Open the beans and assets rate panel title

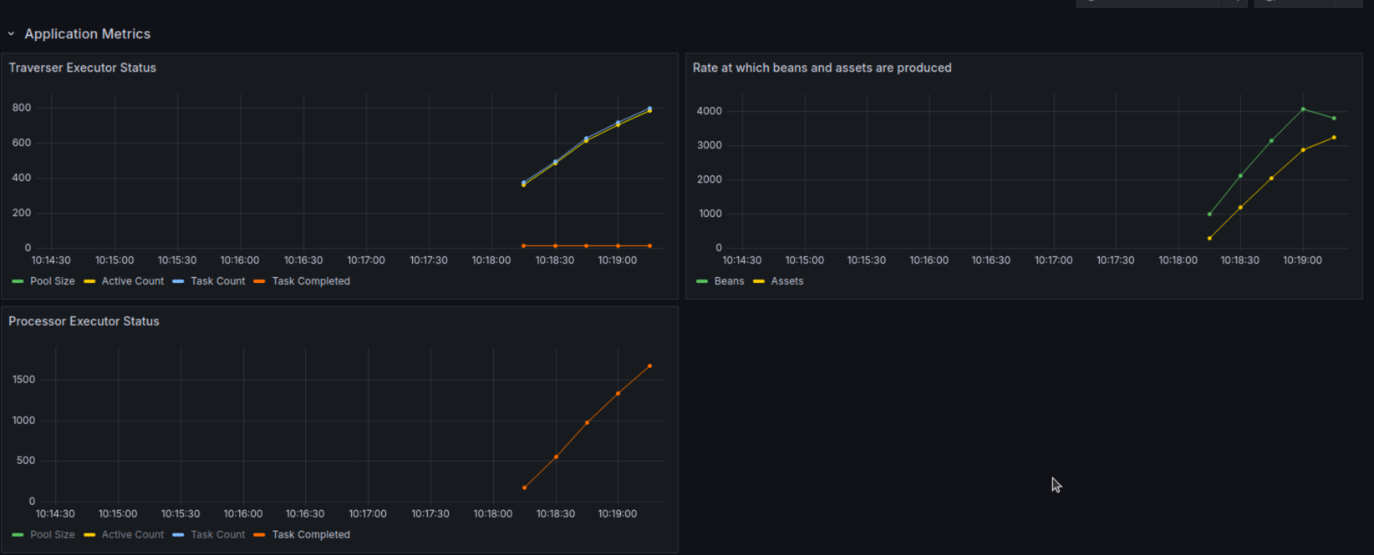pyautogui.click(x=822, y=68)
